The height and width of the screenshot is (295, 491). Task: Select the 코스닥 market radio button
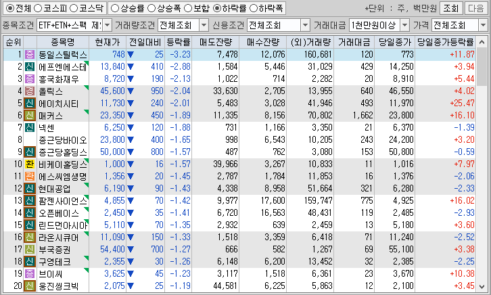pos(74,8)
